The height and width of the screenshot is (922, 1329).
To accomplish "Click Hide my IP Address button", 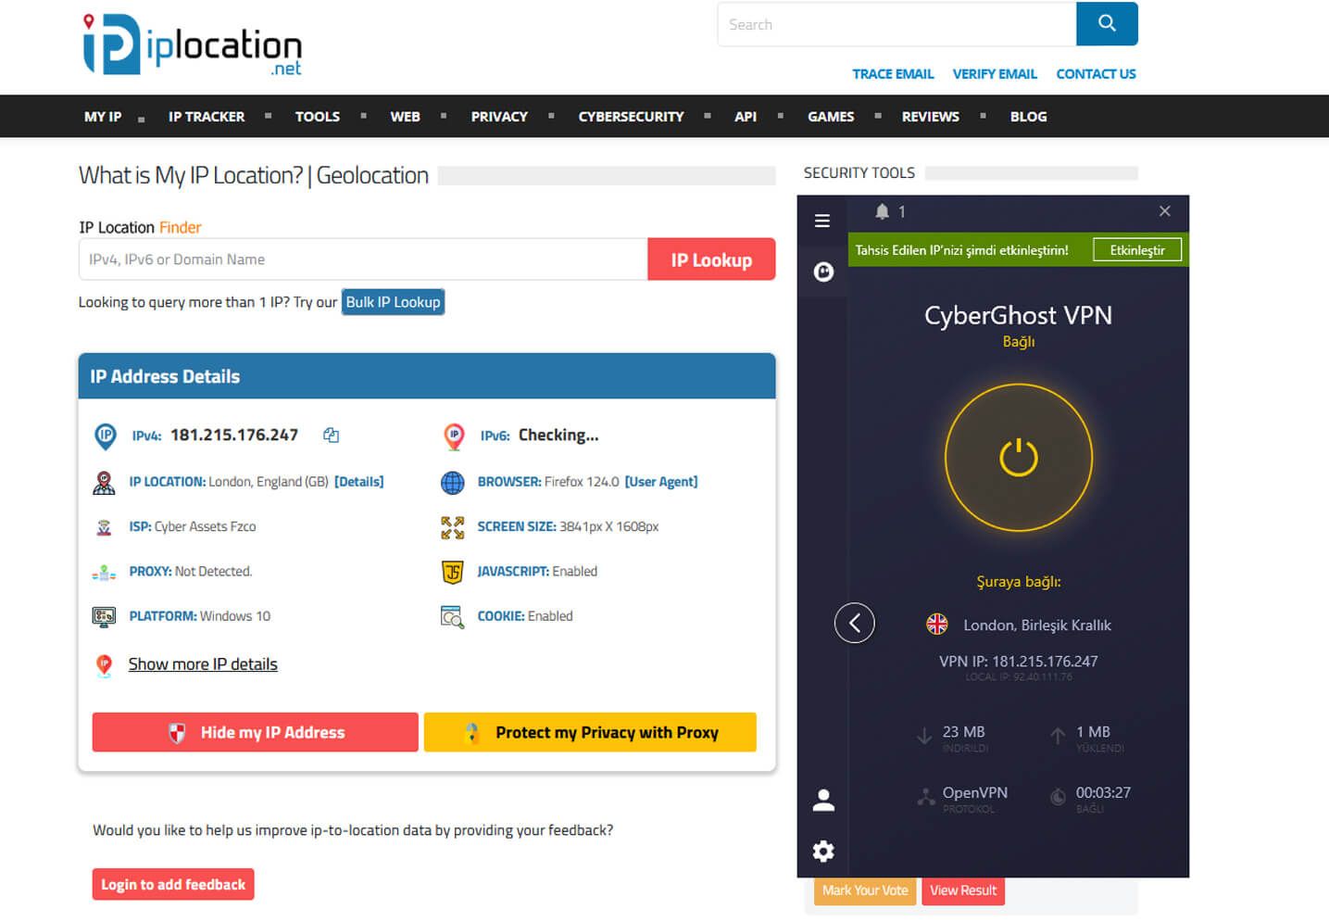I will [256, 732].
